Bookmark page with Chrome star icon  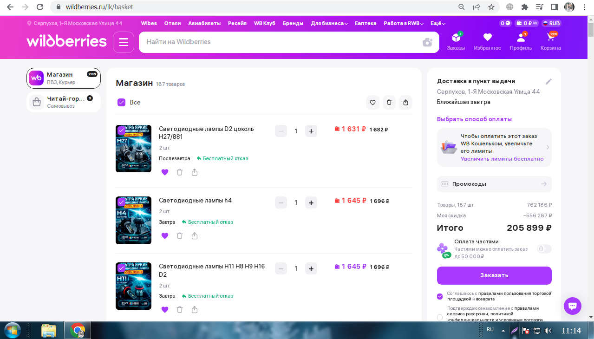(x=491, y=7)
